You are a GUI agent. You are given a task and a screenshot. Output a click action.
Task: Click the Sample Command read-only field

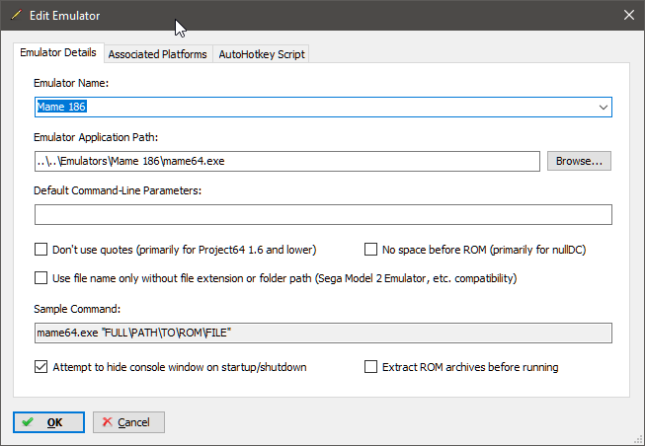click(x=322, y=334)
